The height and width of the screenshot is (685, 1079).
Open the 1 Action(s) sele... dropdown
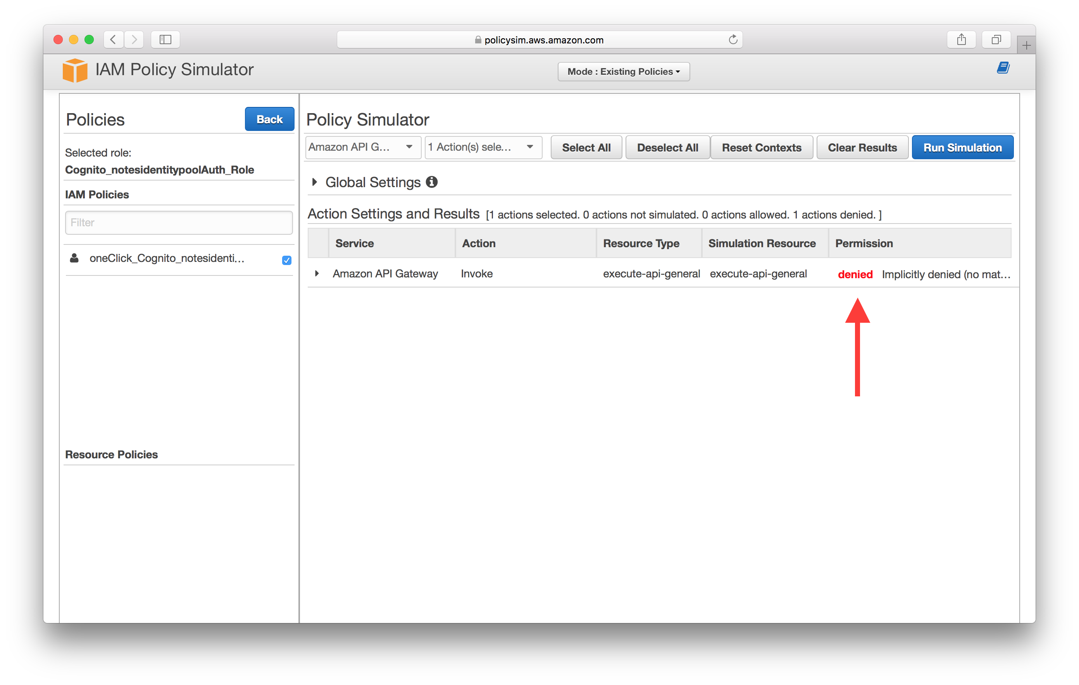pos(482,148)
